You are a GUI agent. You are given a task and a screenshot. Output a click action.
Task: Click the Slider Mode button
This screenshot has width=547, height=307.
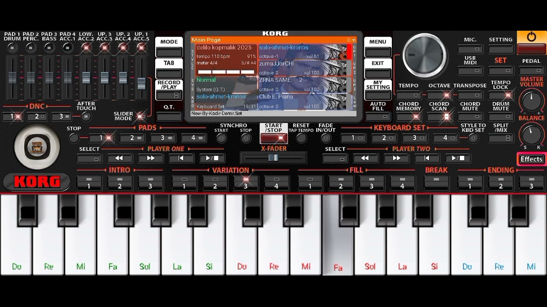[x=141, y=116]
